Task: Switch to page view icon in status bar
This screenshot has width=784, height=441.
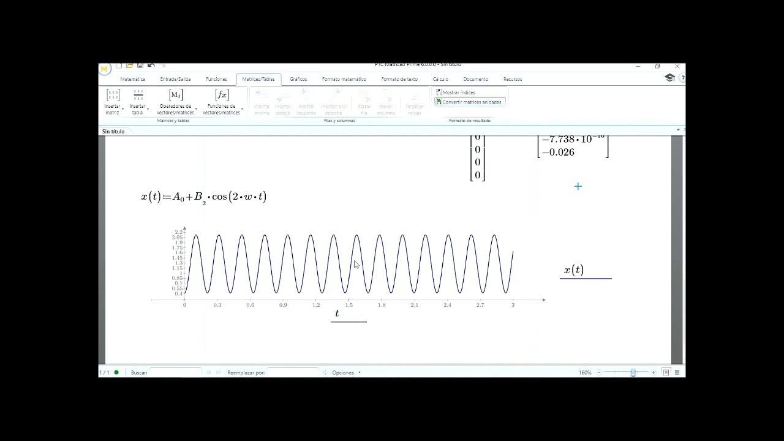Action: click(x=666, y=372)
